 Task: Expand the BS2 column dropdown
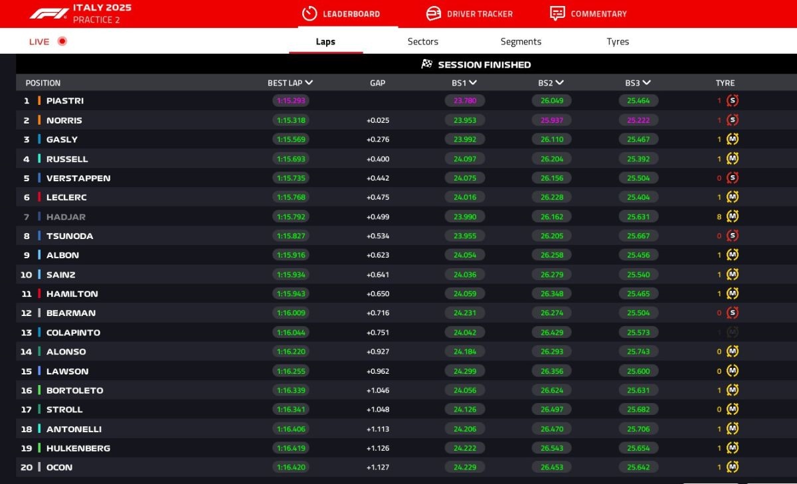[560, 83]
